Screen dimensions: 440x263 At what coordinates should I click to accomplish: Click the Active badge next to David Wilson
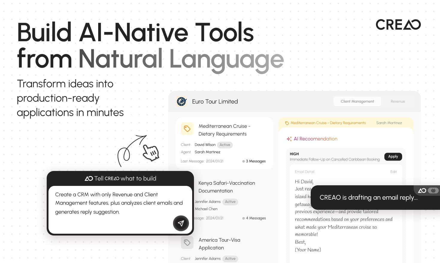(x=225, y=145)
